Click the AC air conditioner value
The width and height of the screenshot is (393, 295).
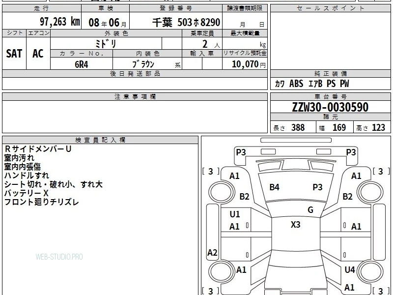point(38,54)
